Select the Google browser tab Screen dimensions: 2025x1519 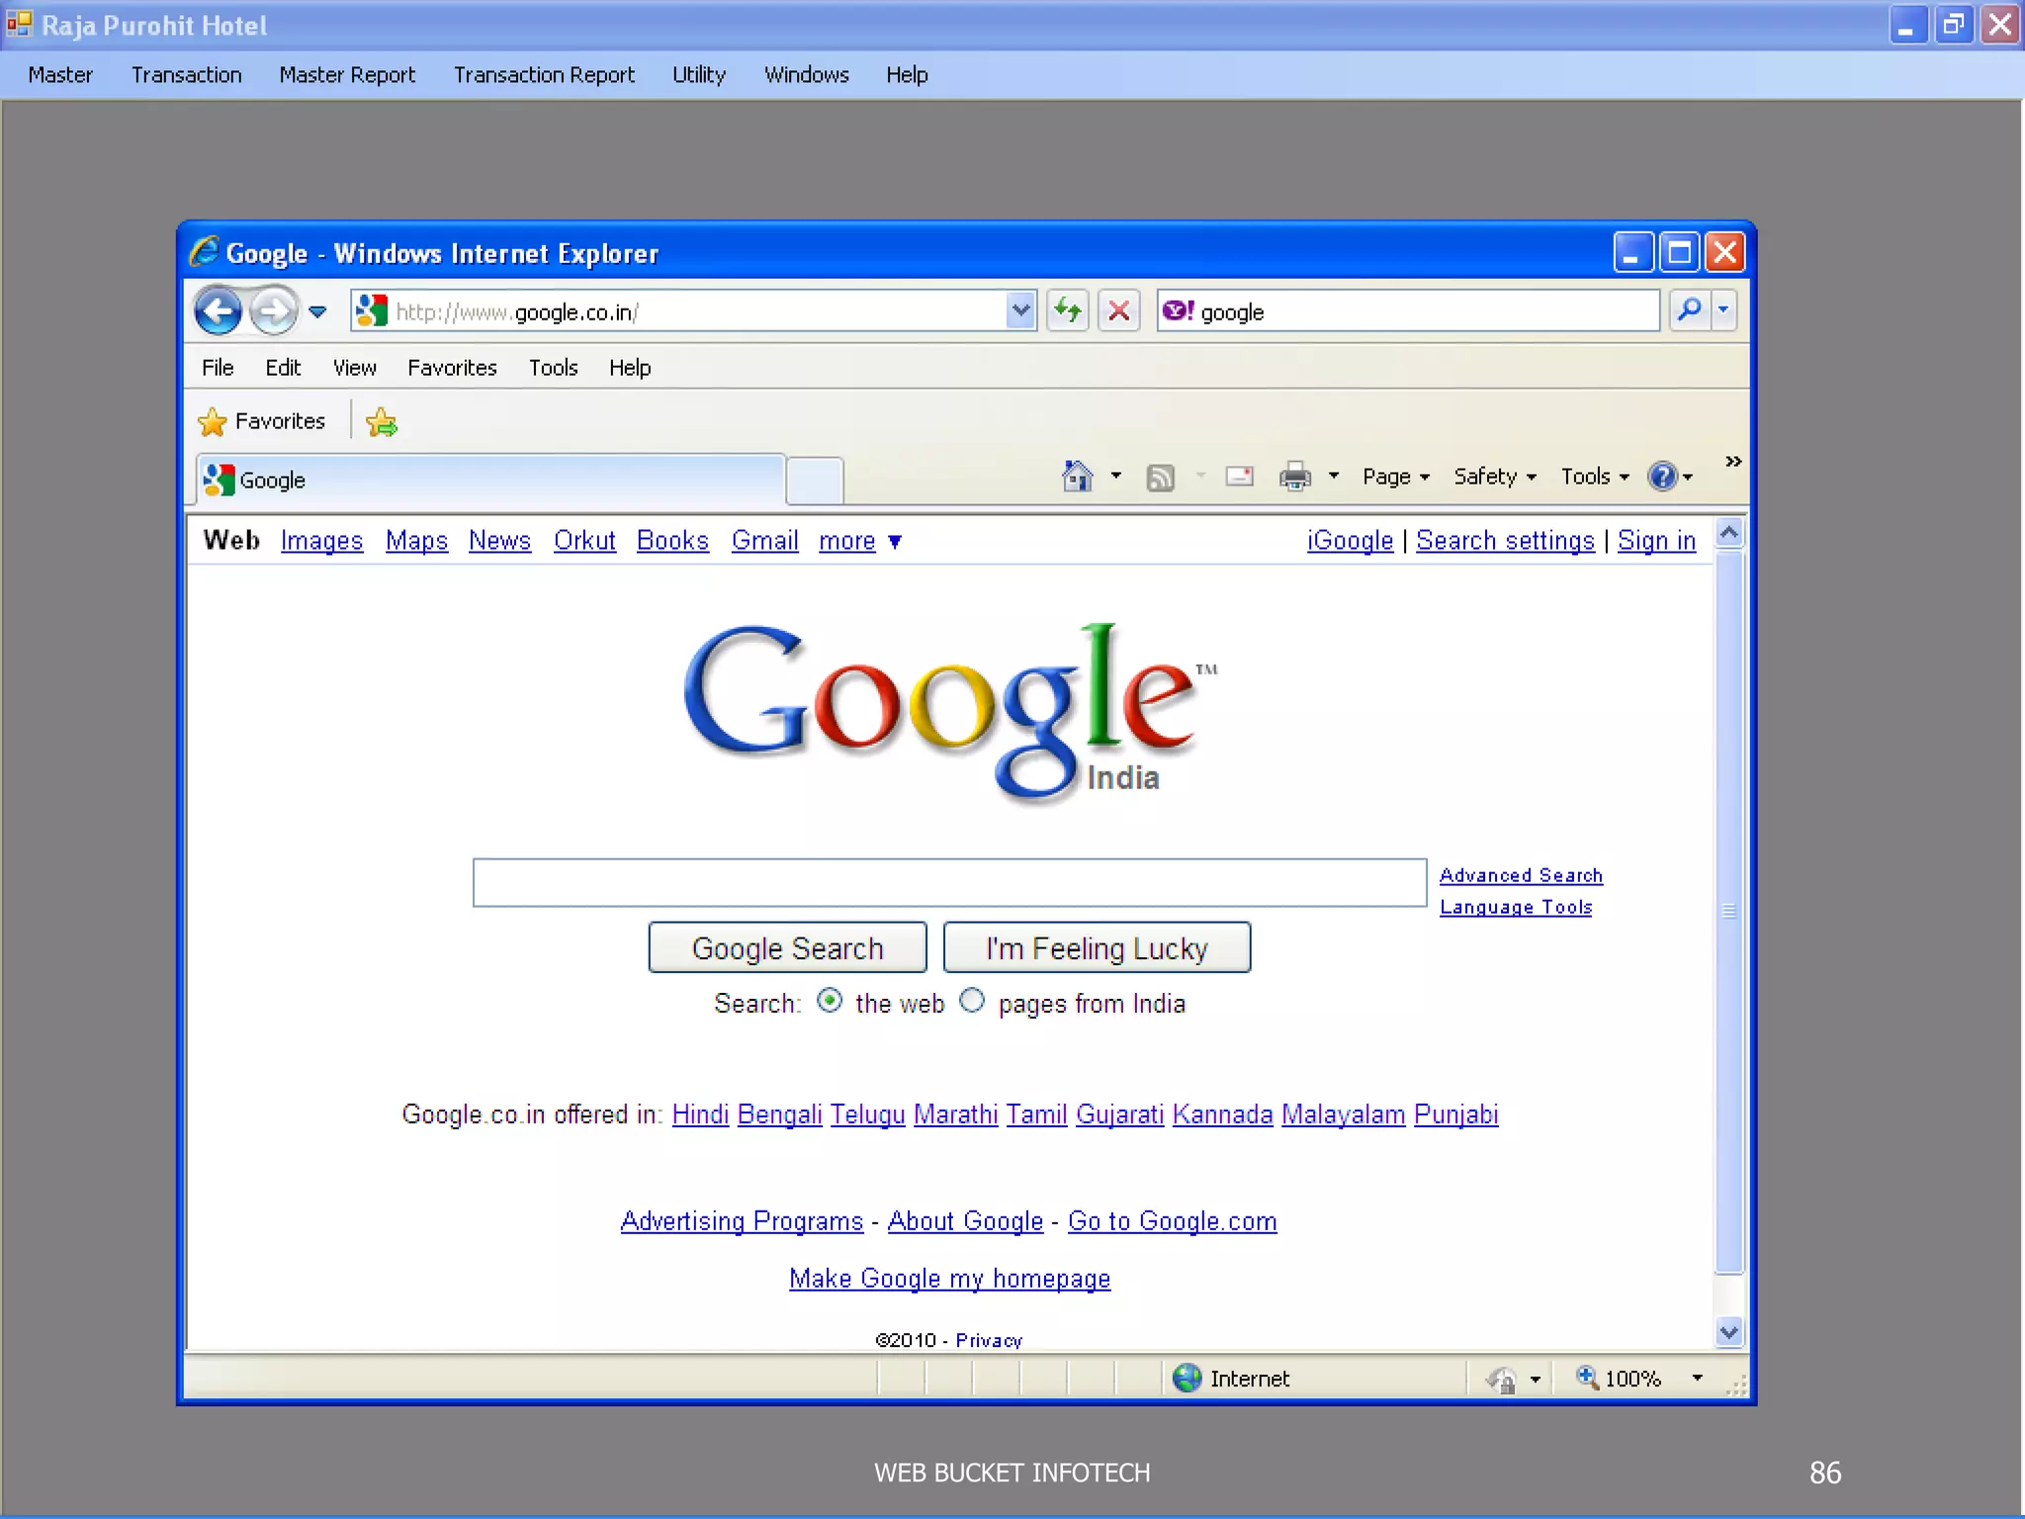[490, 481]
